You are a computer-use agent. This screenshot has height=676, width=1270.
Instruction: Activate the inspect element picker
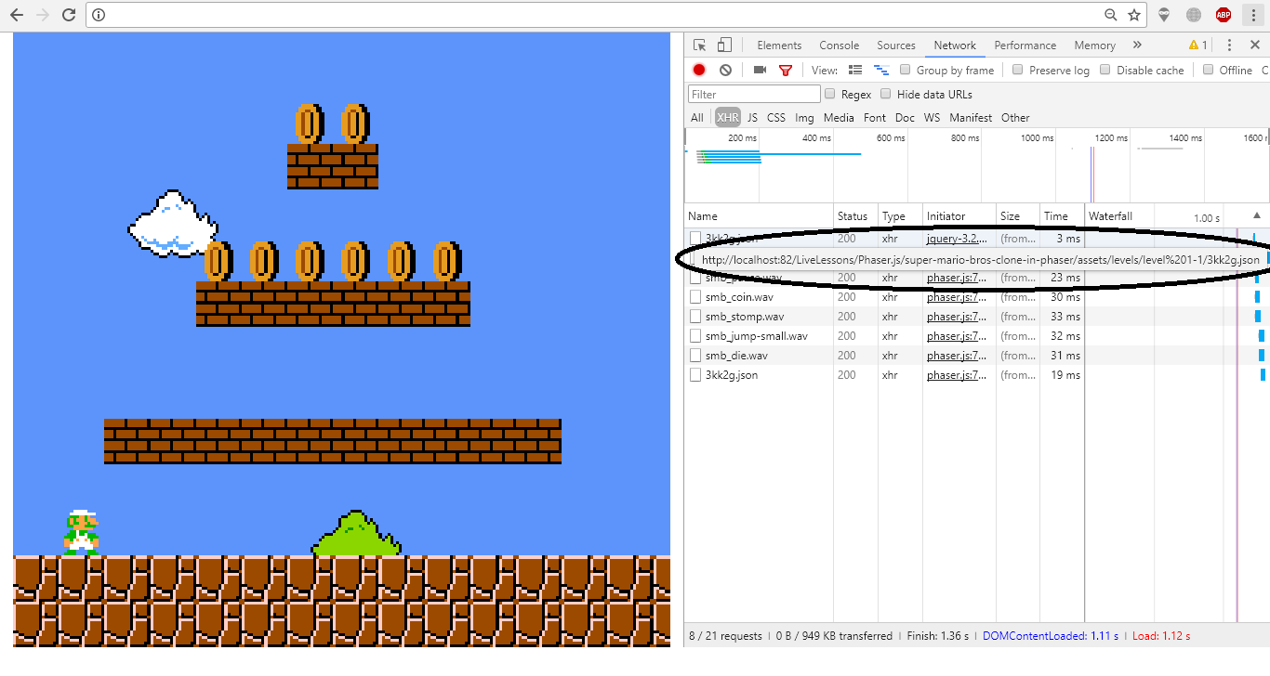700,45
